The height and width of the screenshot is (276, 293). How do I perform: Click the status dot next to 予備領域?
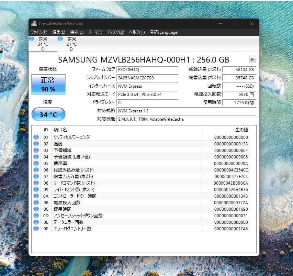click(x=36, y=150)
